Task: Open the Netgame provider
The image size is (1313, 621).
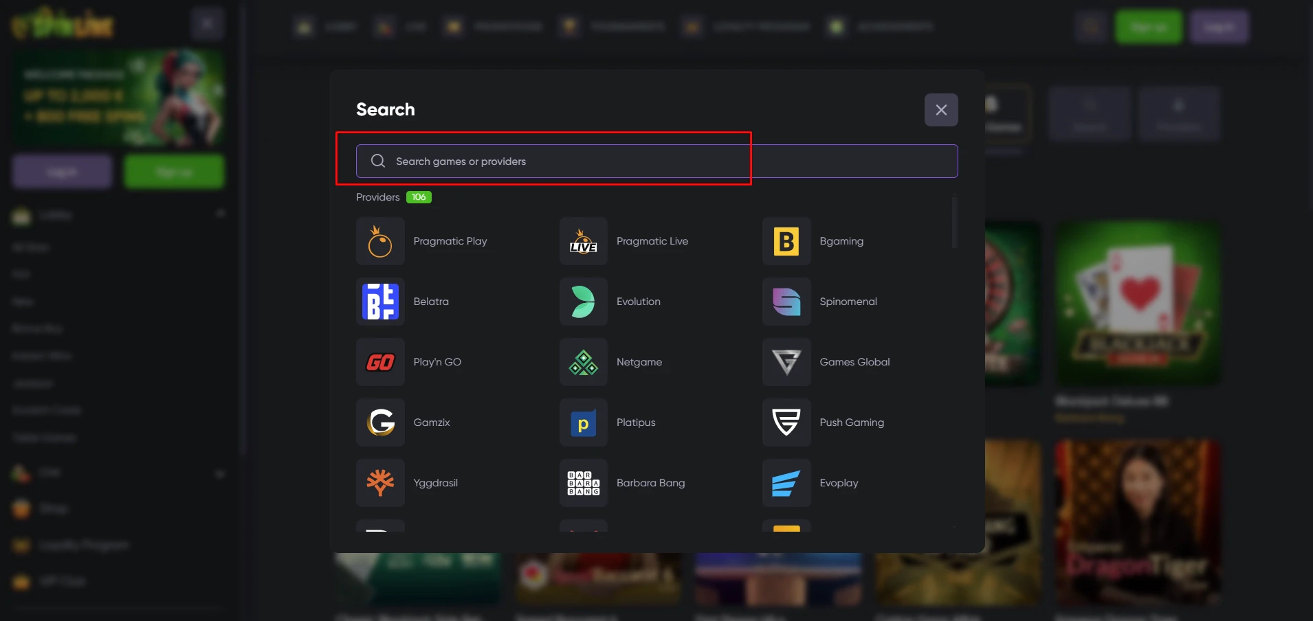Action: (x=611, y=362)
